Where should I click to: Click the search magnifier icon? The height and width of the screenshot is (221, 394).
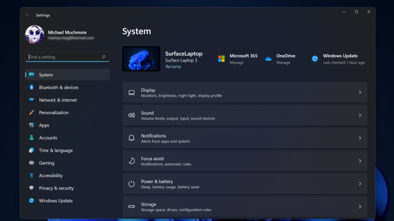click(x=104, y=57)
